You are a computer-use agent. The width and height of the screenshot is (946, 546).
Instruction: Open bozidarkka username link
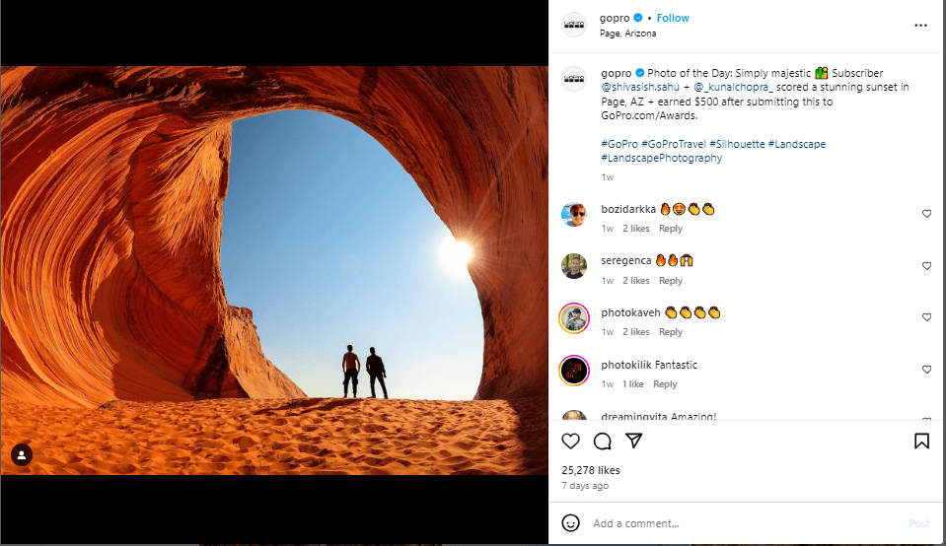pos(628,209)
